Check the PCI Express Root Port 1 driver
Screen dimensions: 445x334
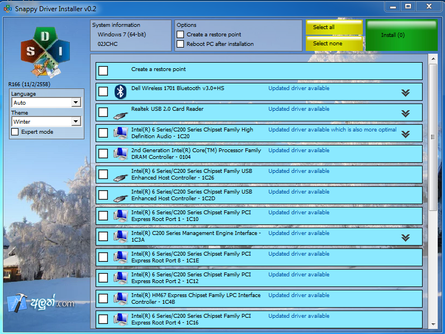click(x=103, y=216)
